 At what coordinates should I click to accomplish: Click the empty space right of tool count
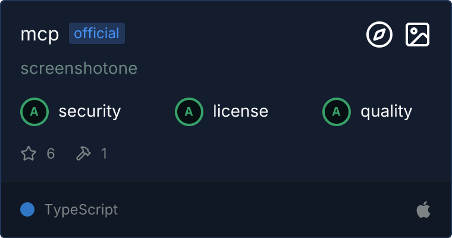[x=268, y=154]
